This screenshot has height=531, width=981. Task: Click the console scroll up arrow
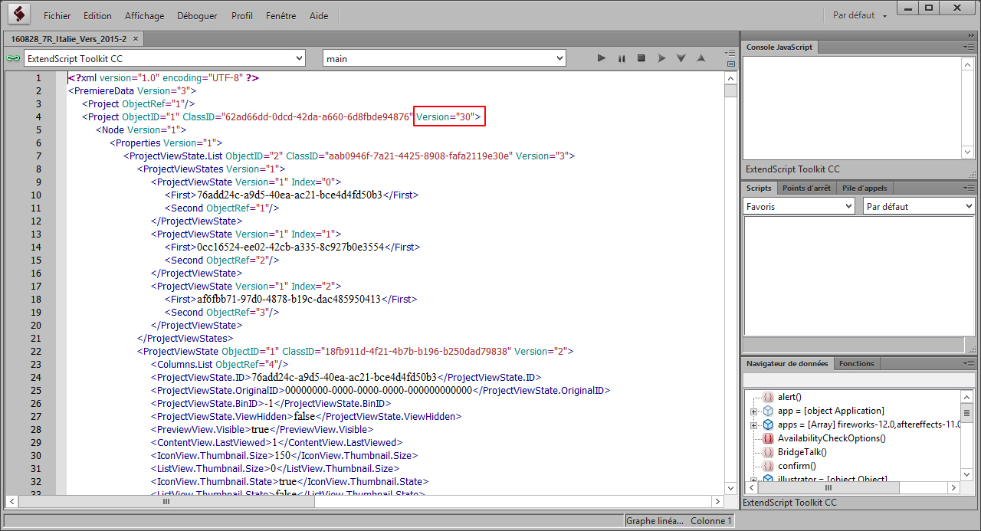pos(968,64)
